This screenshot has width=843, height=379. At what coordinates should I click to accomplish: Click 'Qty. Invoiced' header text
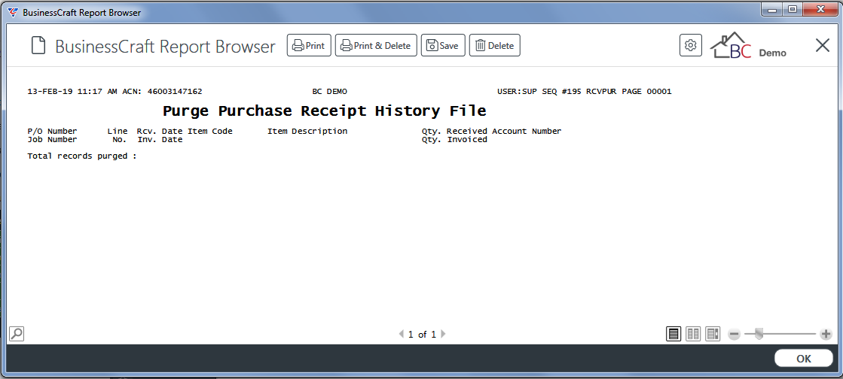[455, 140]
